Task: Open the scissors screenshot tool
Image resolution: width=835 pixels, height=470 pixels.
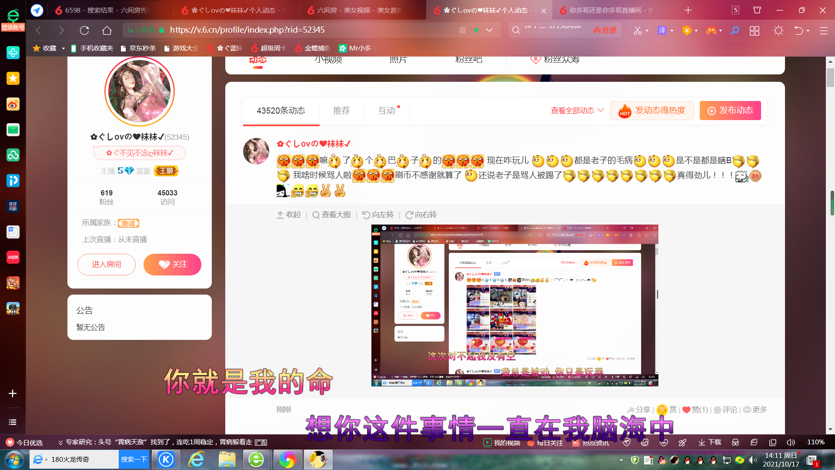Action: click(x=638, y=30)
